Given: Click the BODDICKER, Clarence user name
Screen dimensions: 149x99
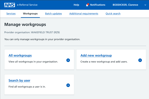Looking at the screenshot, I should [125, 5].
